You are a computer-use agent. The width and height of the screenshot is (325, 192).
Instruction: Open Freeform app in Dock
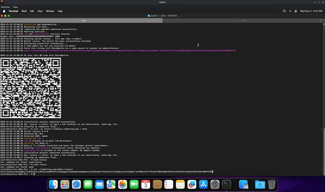coord(192,184)
